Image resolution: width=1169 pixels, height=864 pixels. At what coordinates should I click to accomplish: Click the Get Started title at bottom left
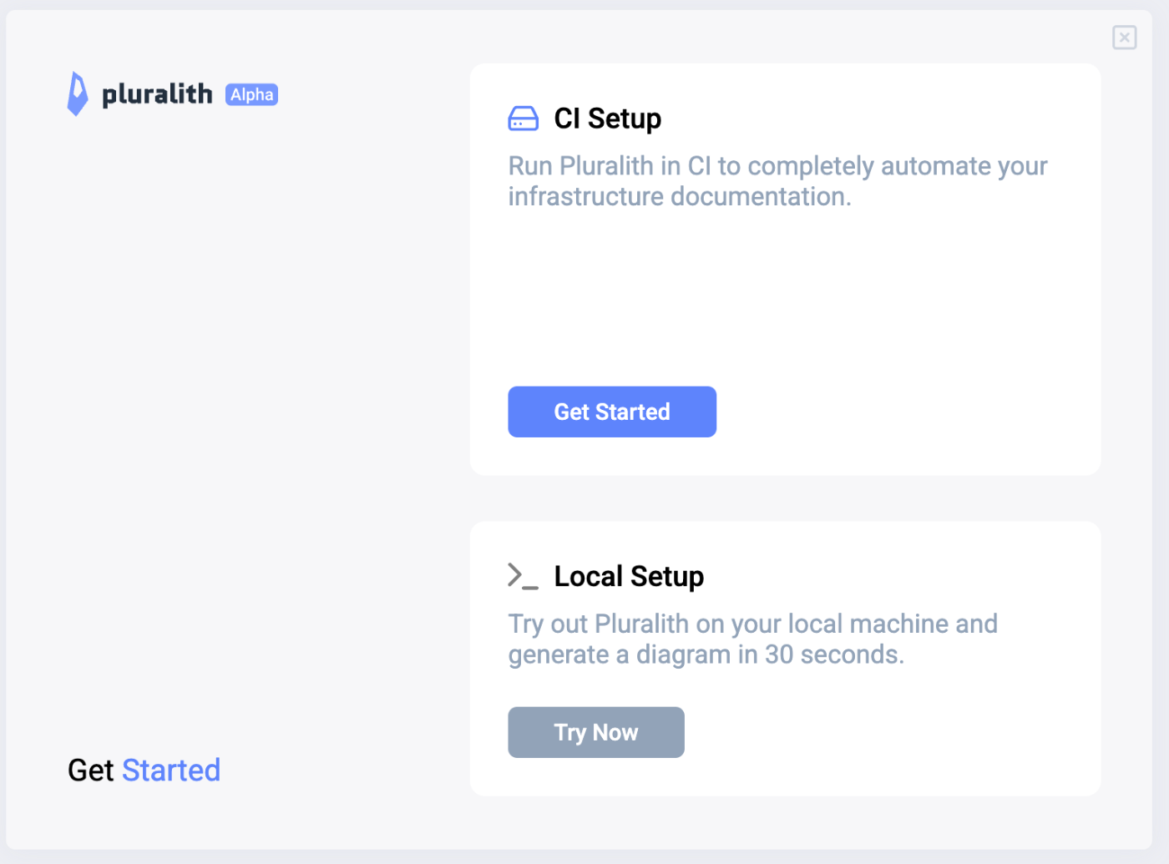click(144, 770)
